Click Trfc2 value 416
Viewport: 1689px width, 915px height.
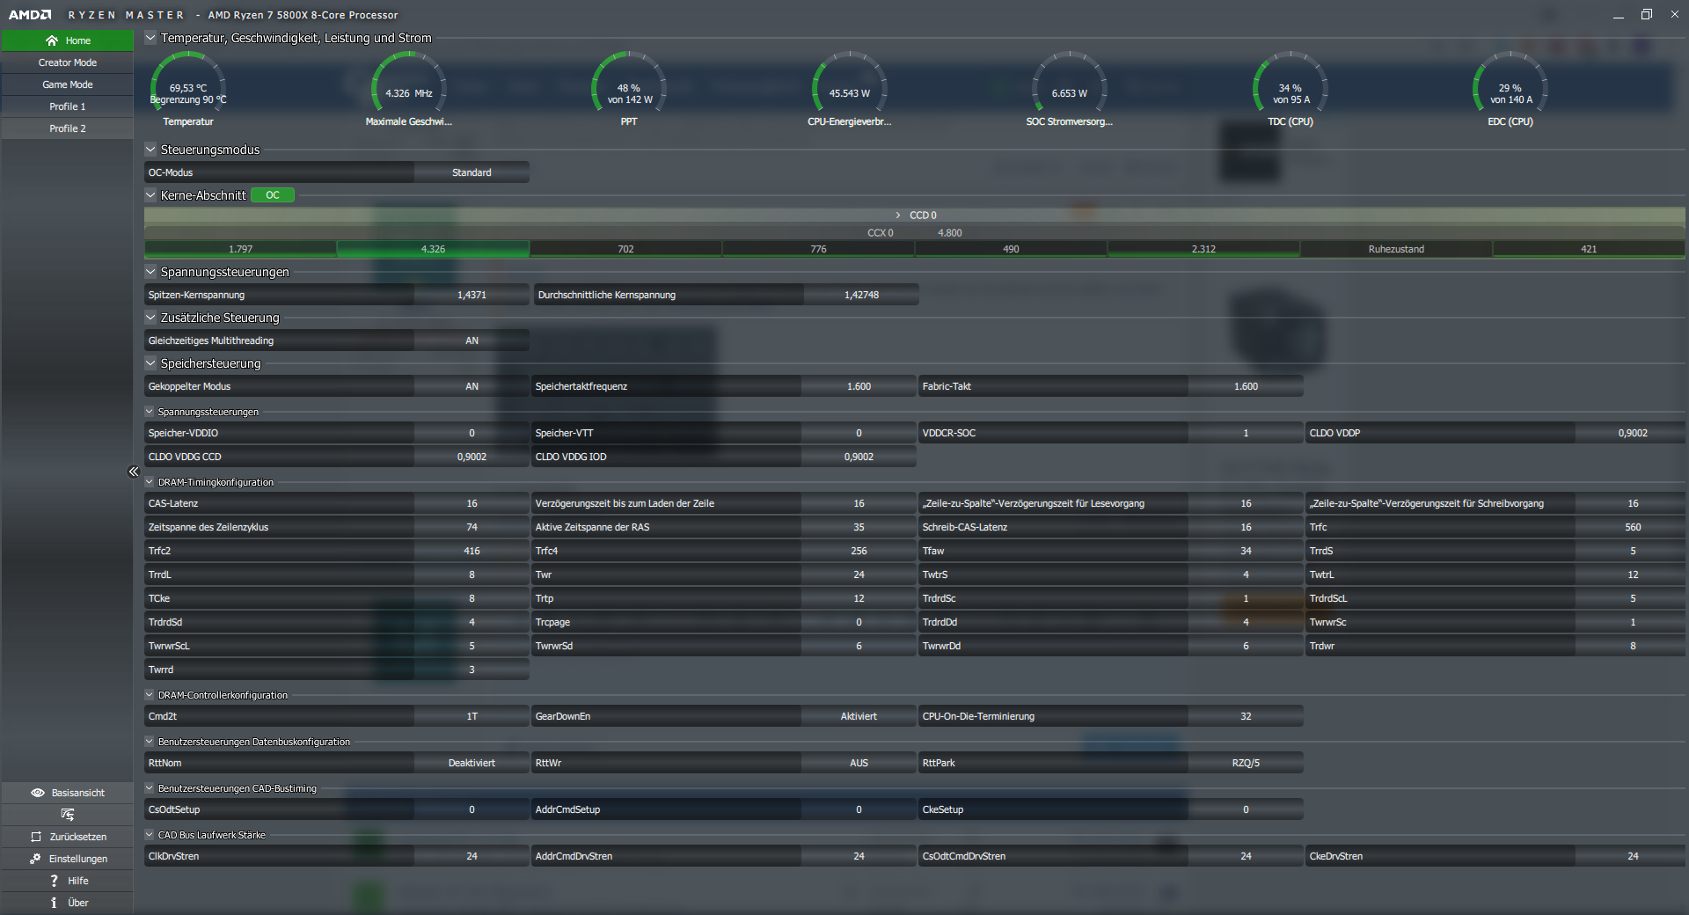[x=472, y=551]
